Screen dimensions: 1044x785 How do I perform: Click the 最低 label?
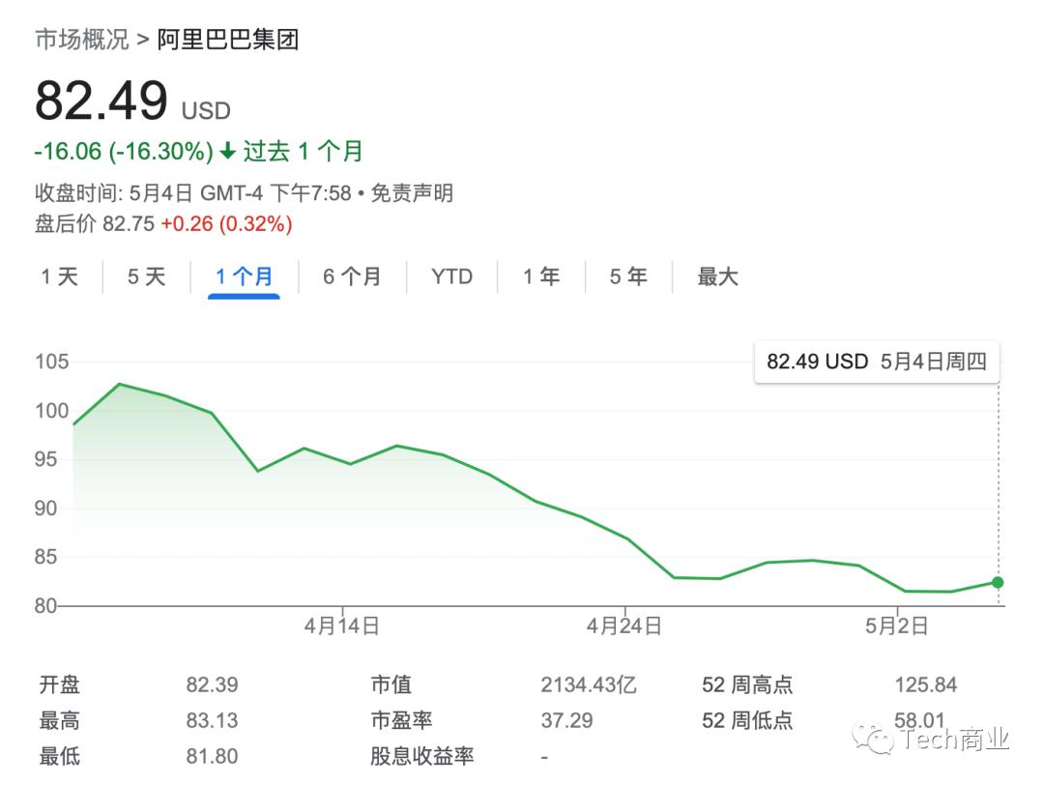pos(59,756)
